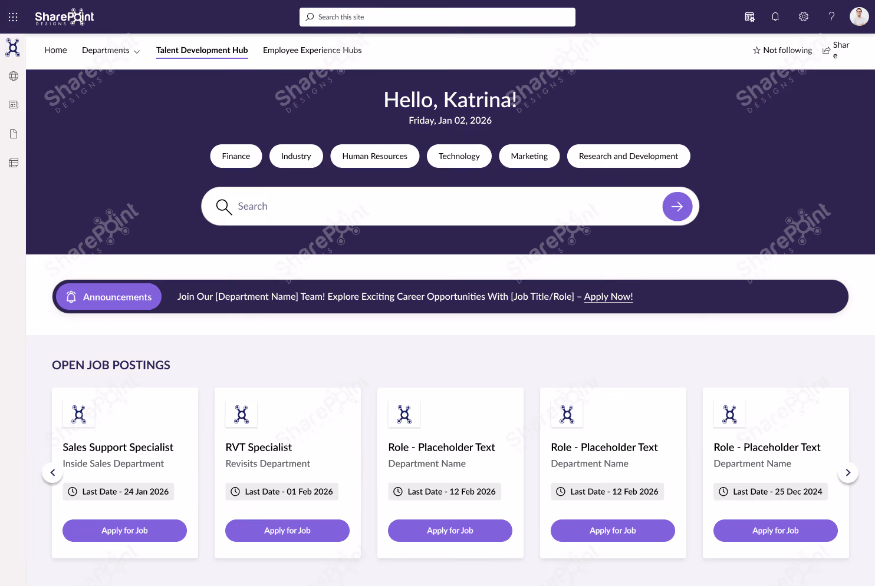Apply for job dated 25 Dec 2024
The height and width of the screenshot is (586, 875).
pos(775,531)
